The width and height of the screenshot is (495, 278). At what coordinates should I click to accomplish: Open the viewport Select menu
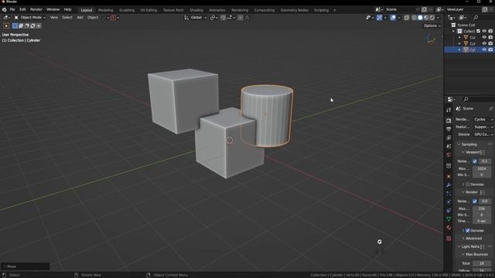pos(67,18)
